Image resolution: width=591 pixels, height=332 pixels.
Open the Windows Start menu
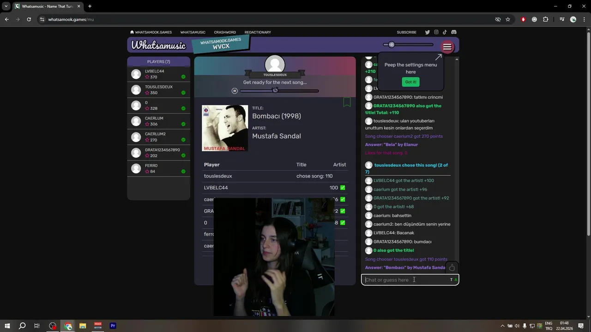[7, 326]
